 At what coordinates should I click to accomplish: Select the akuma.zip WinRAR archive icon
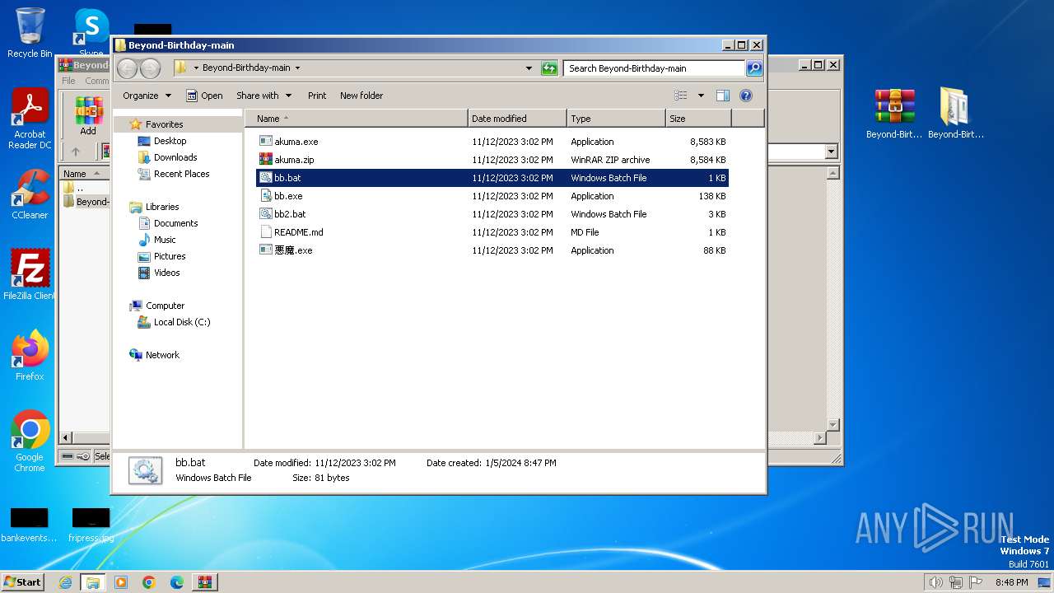tap(265, 160)
